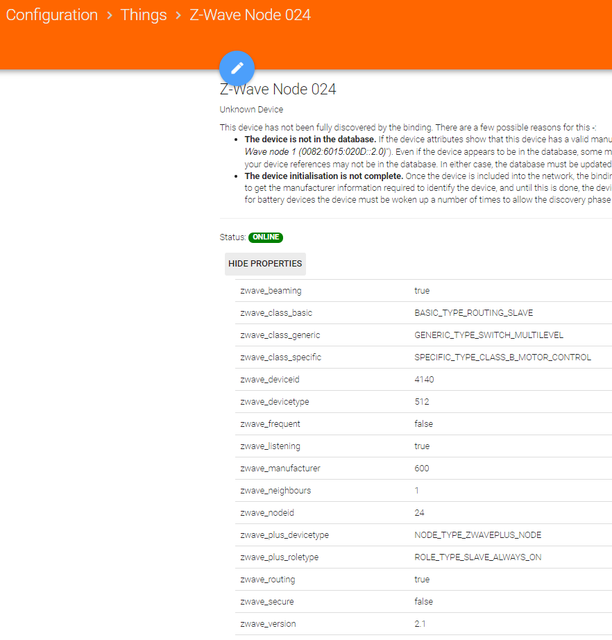Click the Z-Wave Node 024 page title
This screenshot has height=640, width=612.
[x=278, y=89]
